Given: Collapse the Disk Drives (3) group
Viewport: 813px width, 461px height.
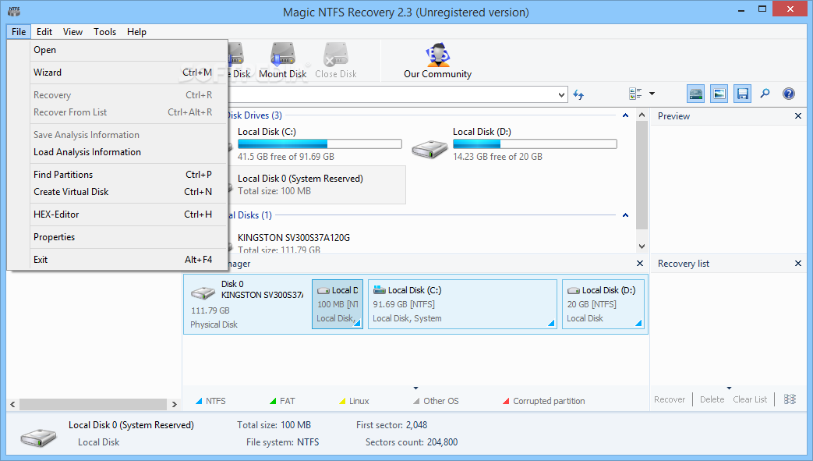Looking at the screenshot, I should click(625, 115).
